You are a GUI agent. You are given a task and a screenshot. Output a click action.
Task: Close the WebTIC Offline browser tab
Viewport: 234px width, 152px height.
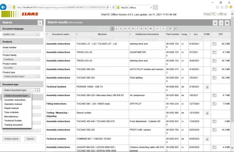point(151,7)
